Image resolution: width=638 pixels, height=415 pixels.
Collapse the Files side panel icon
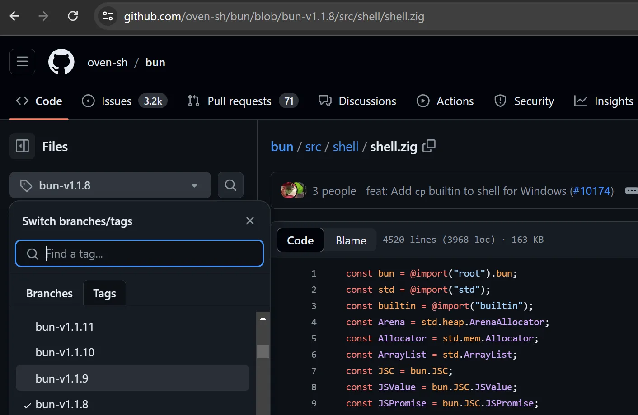[22, 146]
